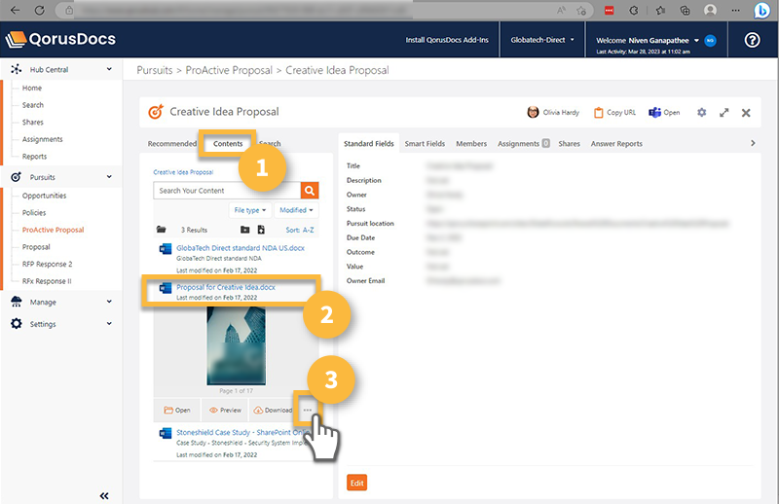This screenshot has width=779, height=504.
Task: Click into Search Your Content field
Action: pos(227,190)
